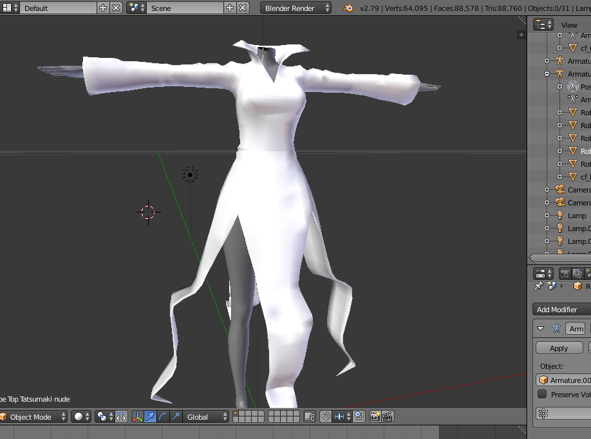The height and width of the screenshot is (439, 591).
Task: Collapse the expanded Armature tree node
Action: pos(547,74)
